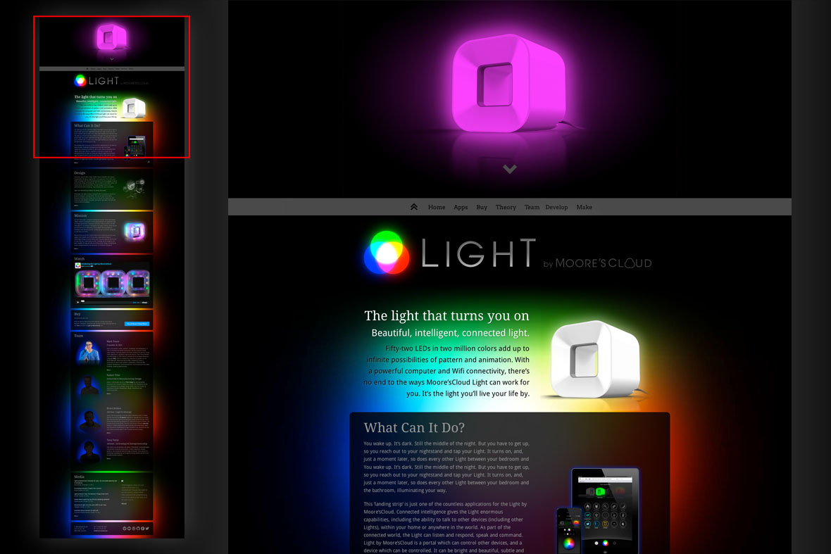Click the RGB circles Light logo icon
The image size is (831, 554).
coord(387,253)
